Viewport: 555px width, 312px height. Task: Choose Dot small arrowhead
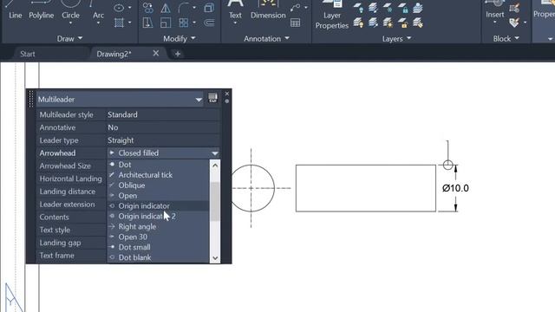click(x=158, y=247)
